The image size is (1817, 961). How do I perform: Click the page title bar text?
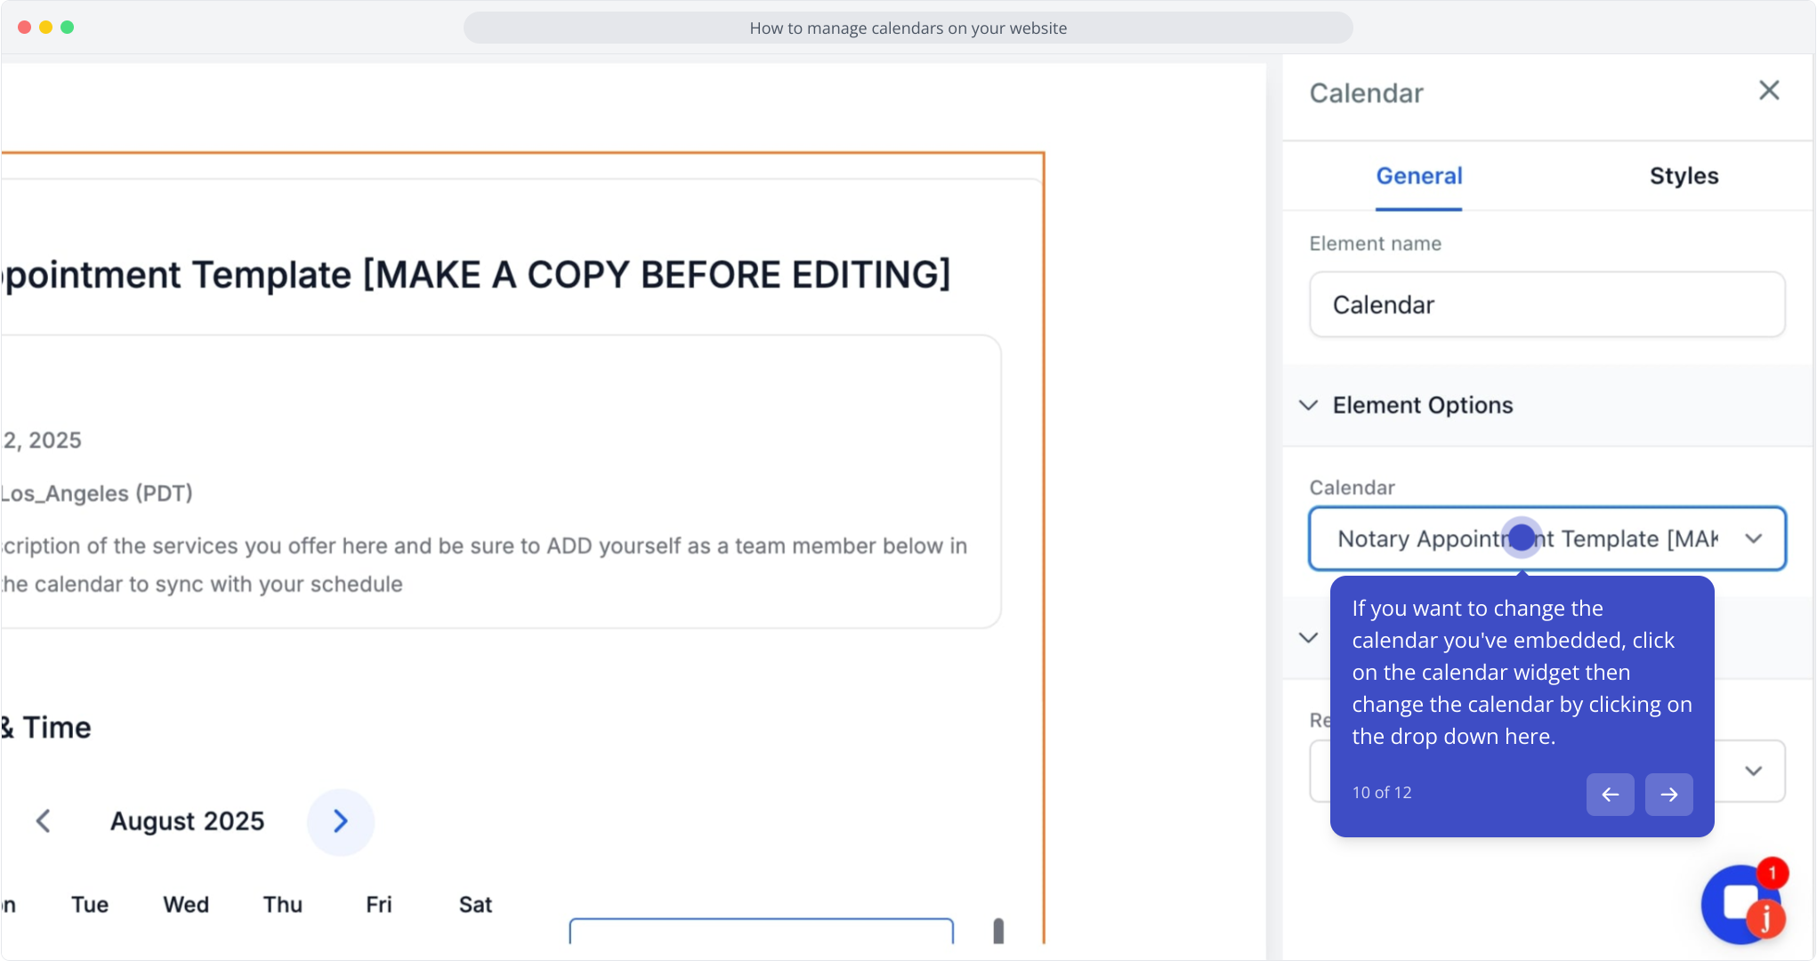tap(908, 28)
